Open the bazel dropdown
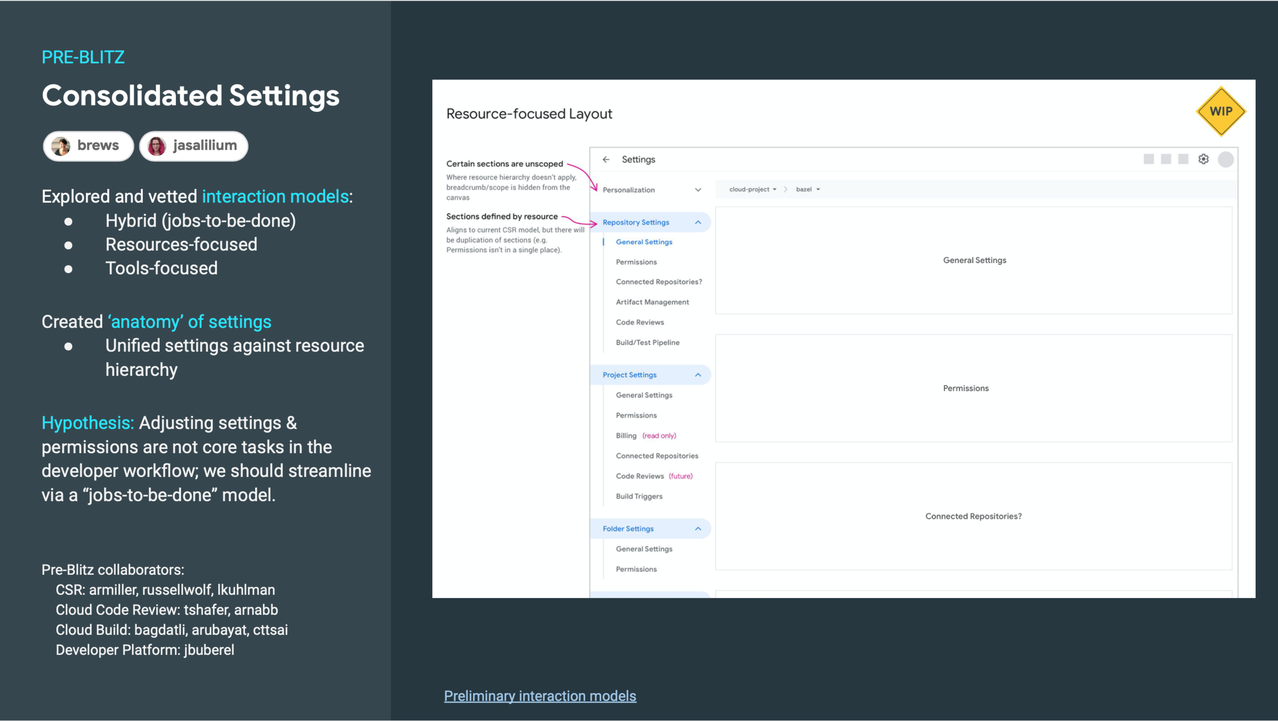Viewport: 1278px width, 721px height. 807,189
